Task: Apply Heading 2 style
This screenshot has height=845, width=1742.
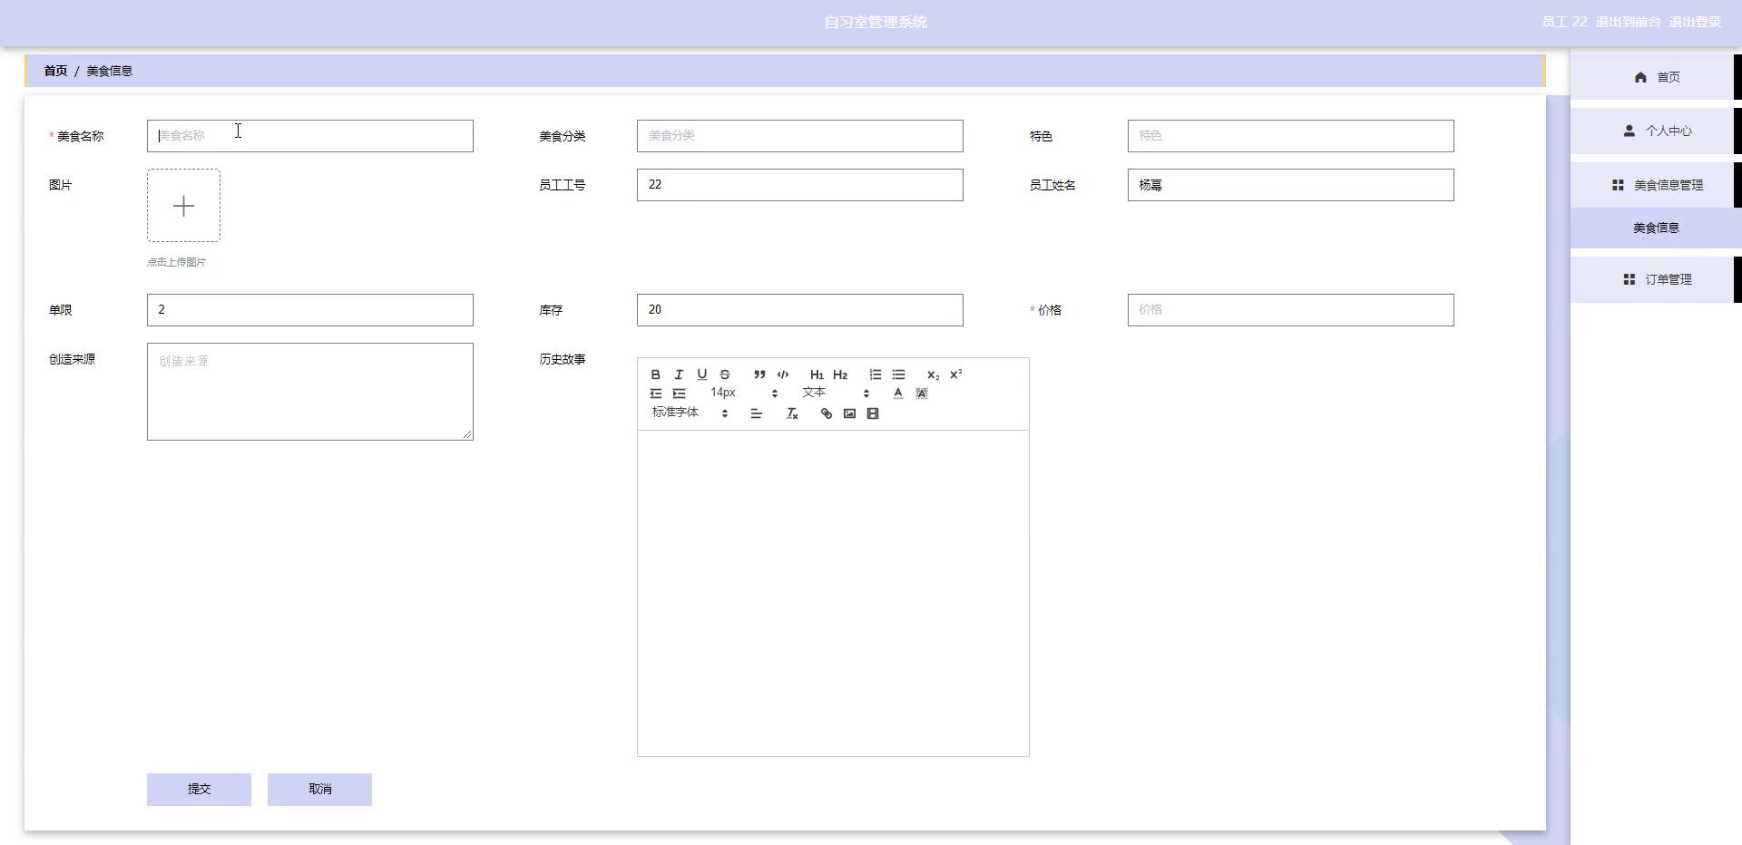Action: 840,374
